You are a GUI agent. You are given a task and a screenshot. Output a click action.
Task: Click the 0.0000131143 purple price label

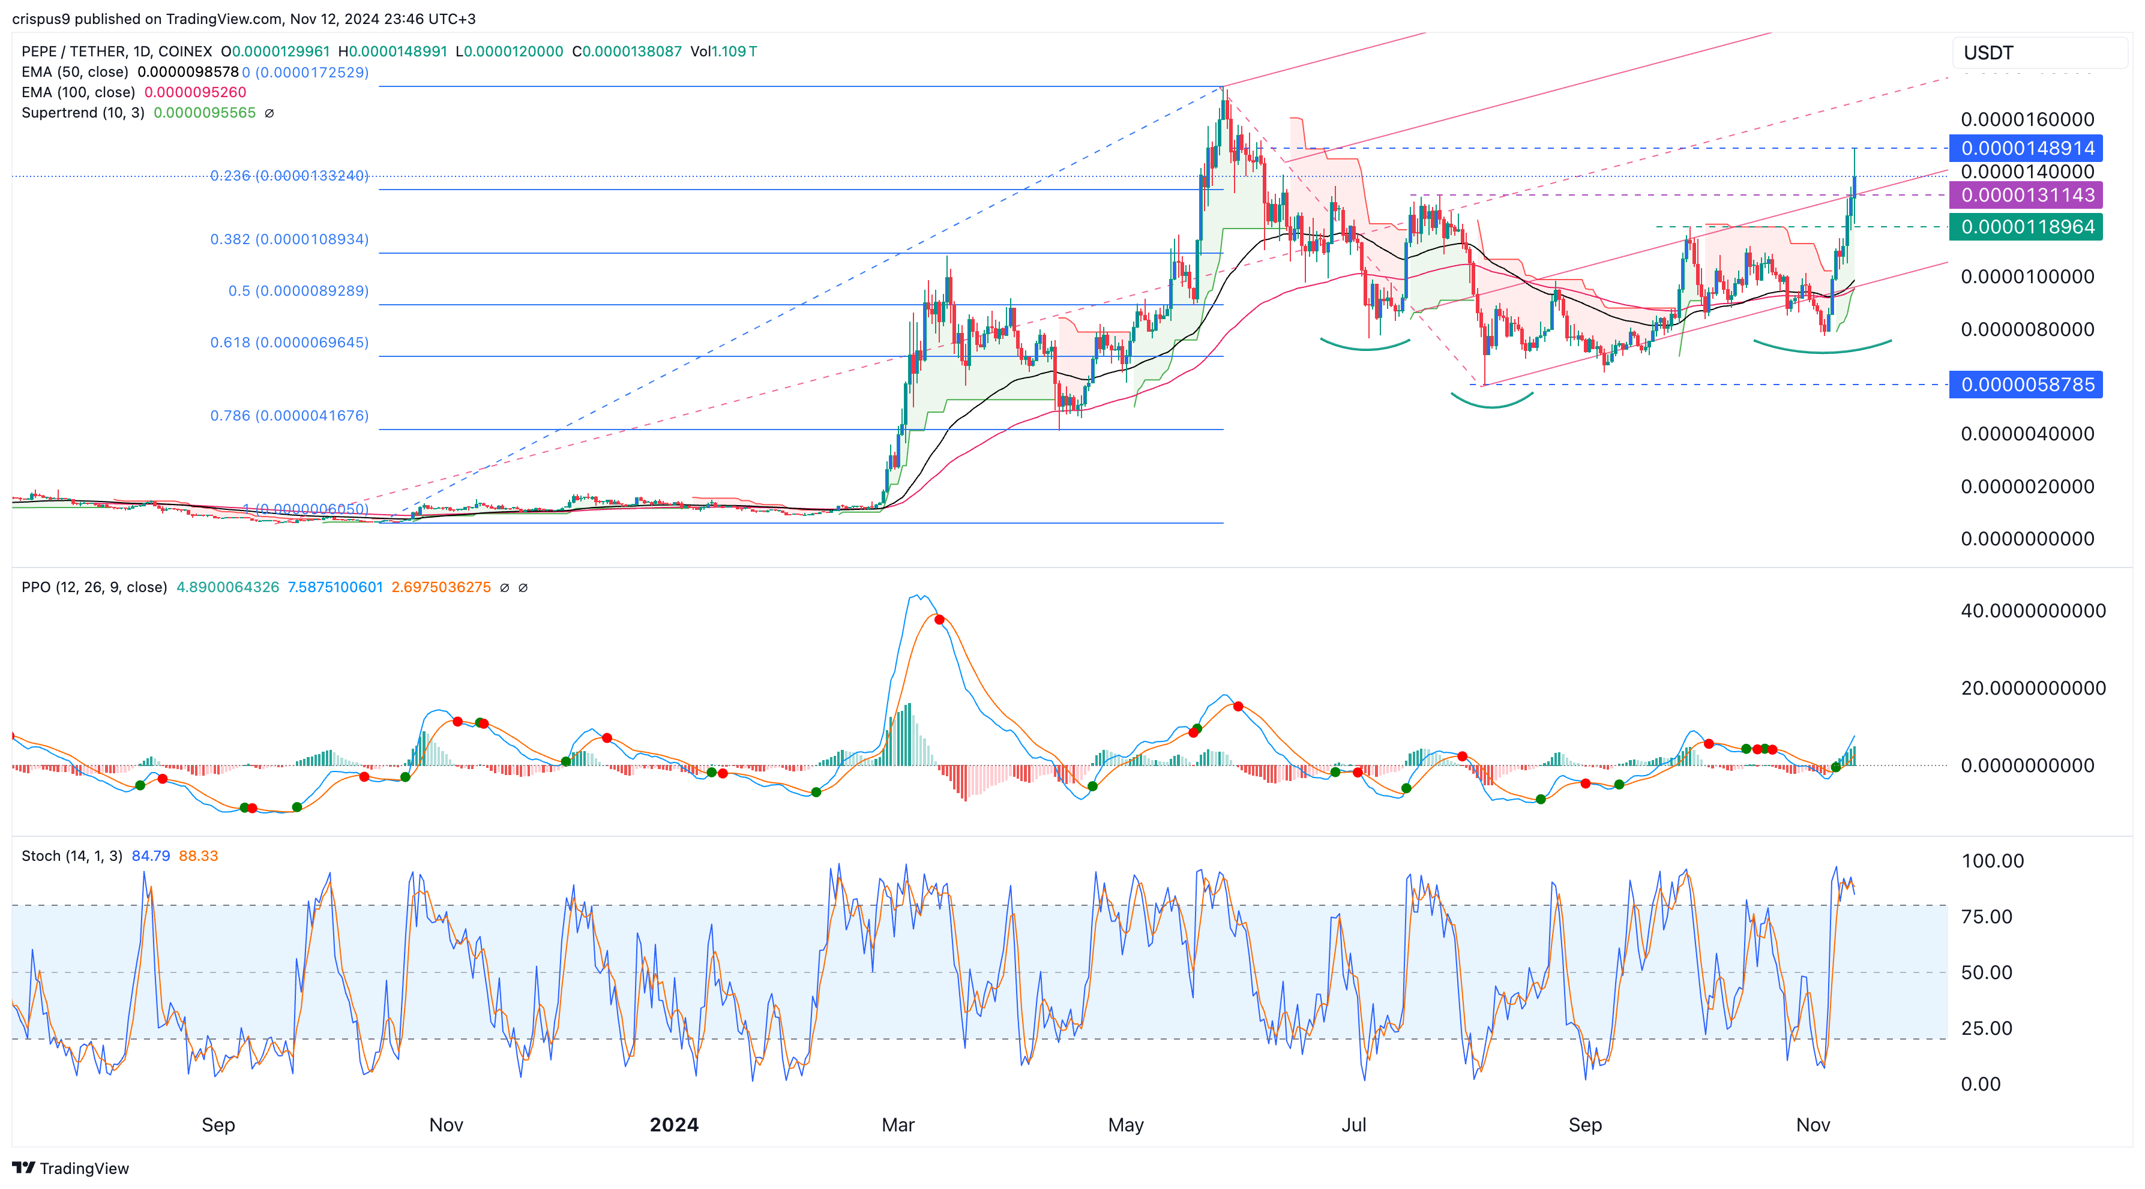tap(2026, 195)
